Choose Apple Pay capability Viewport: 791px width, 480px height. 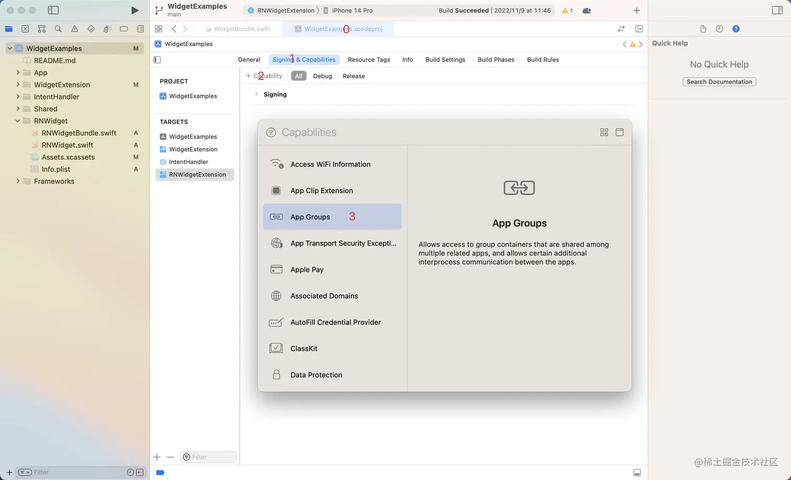click(x=332, y=270)
